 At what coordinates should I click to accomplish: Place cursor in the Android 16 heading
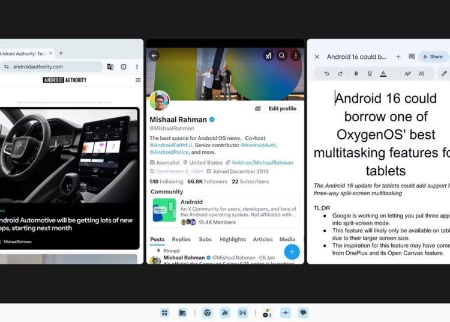click(x=382, y=135)
